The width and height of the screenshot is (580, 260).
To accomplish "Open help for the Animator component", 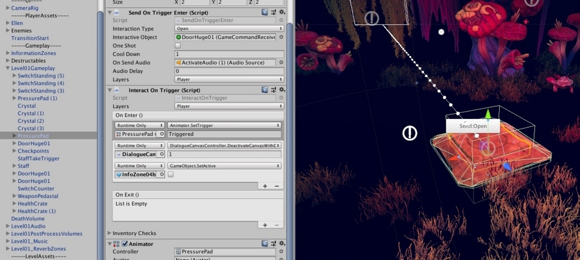I will [x=265, y=244].
